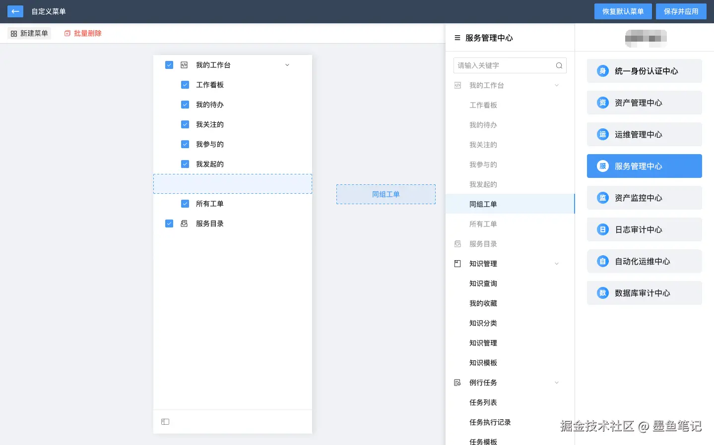Click the 日志审计中心 icon

[x=602, y=229]
